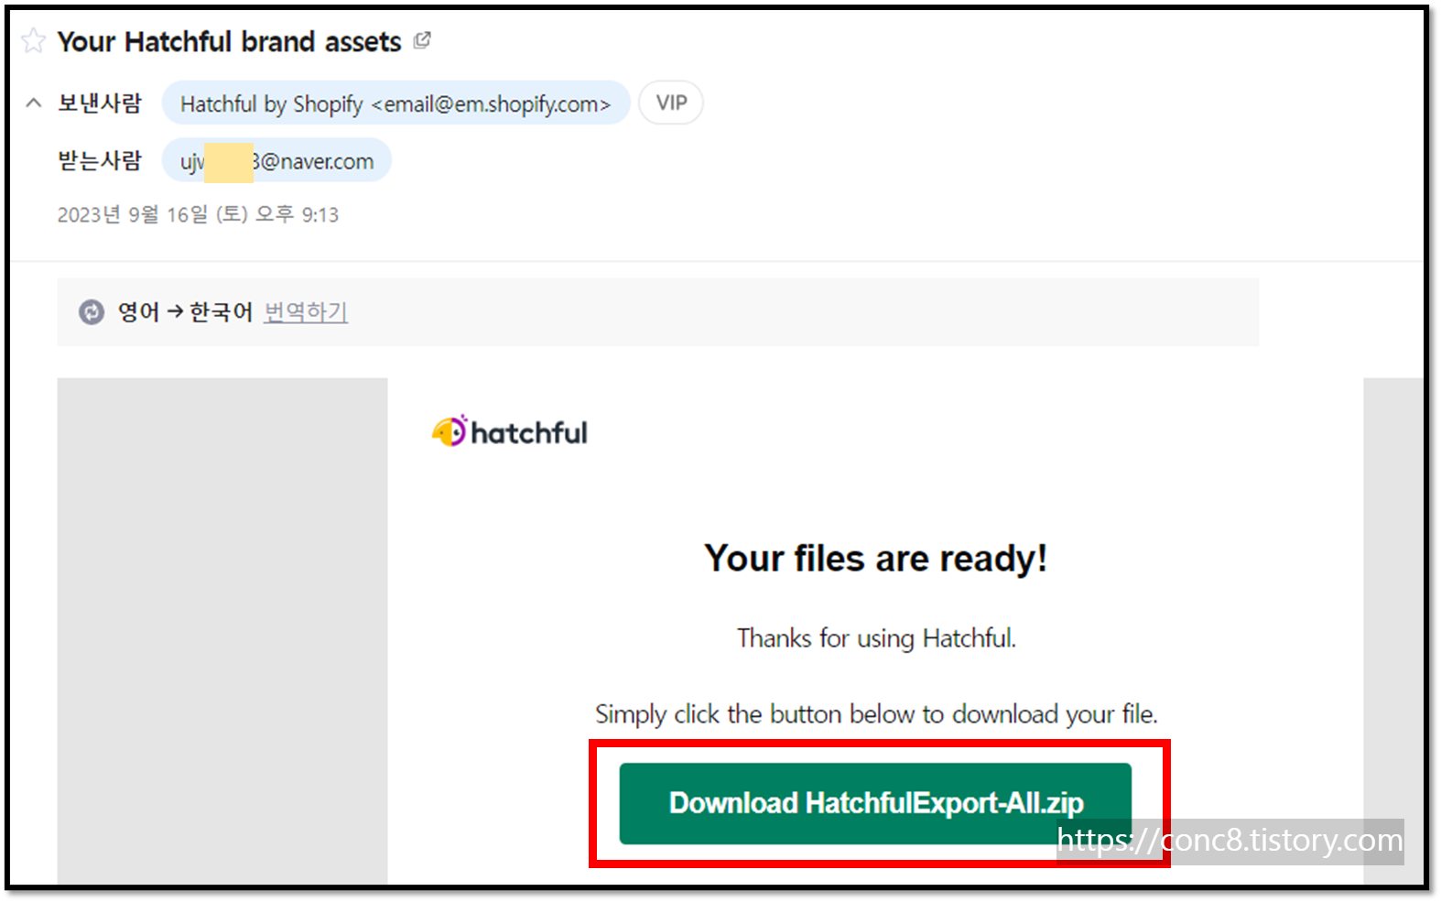The image size is (1441, 902).
Task: Click the hatchful logo
Action: point(510,431)
